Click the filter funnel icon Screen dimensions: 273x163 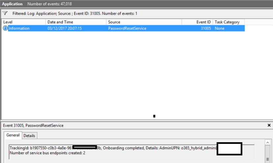[x=5, y=13]
